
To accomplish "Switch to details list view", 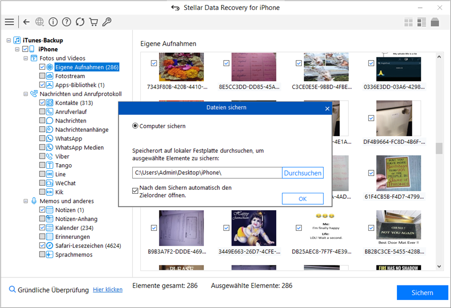I will (x=421, y=22).
